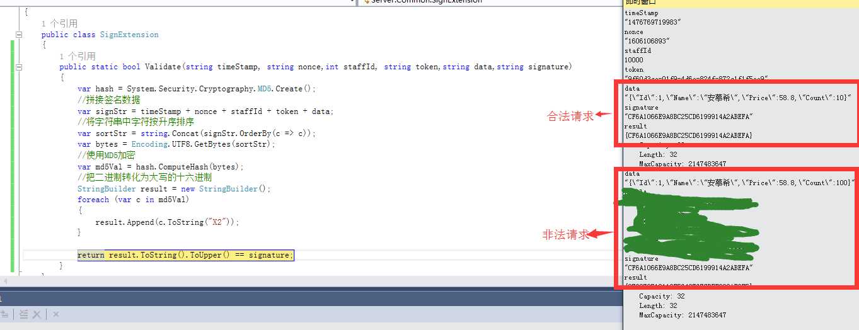Click the comment '//把二进制转化为大写的十六进制'

(x=144, y=178)
